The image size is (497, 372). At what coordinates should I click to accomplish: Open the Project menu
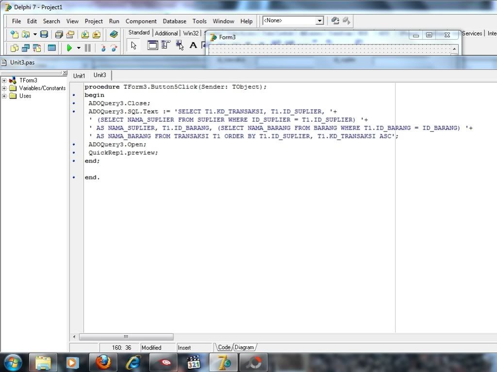point(94,21)
